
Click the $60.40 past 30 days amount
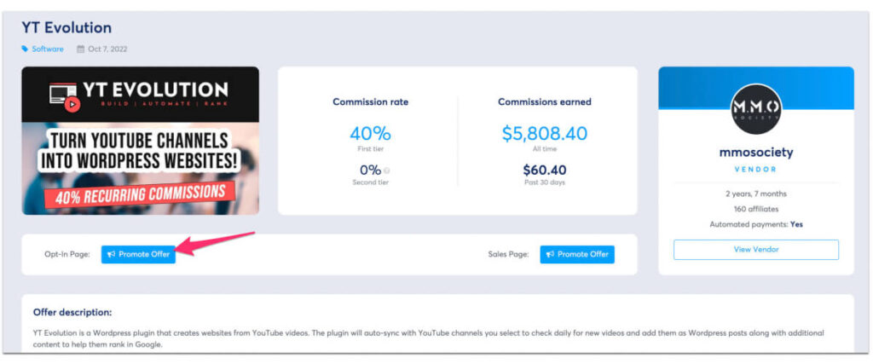point(544,170)
